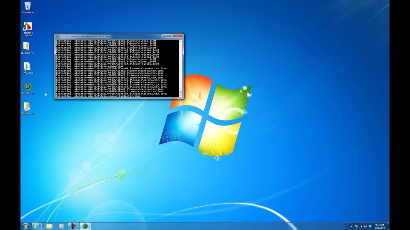Screen dimensions: 410x230
Task: Click the iPad2,2\corona\corona.tar.lzma line
Action: [110, 75]
